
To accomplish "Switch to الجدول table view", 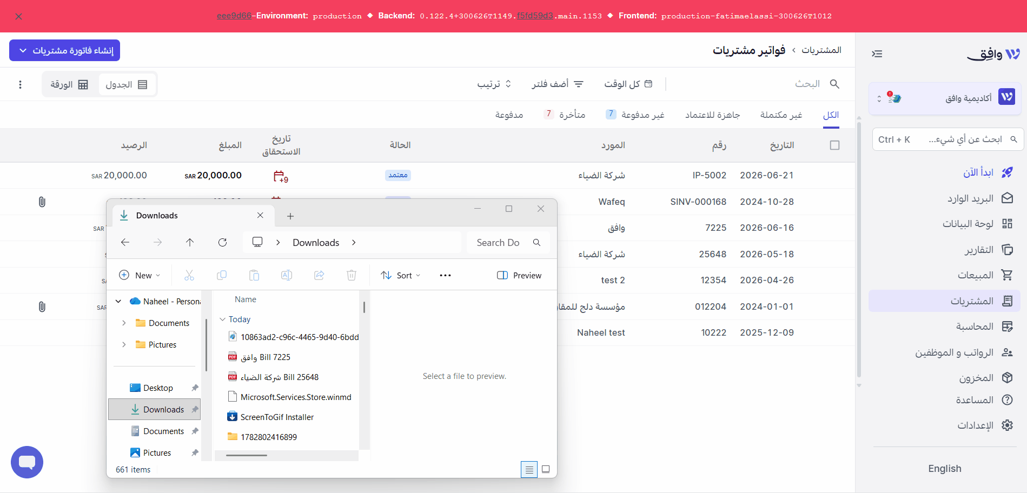I will 127,84.
